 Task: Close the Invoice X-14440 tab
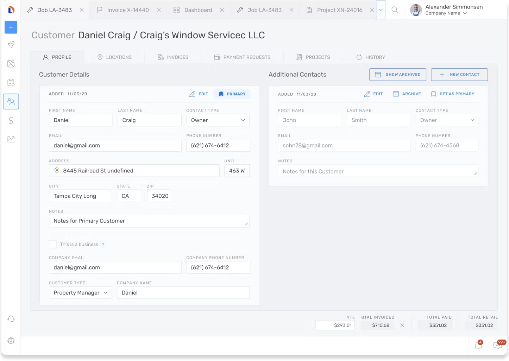(x=159, y=10)
